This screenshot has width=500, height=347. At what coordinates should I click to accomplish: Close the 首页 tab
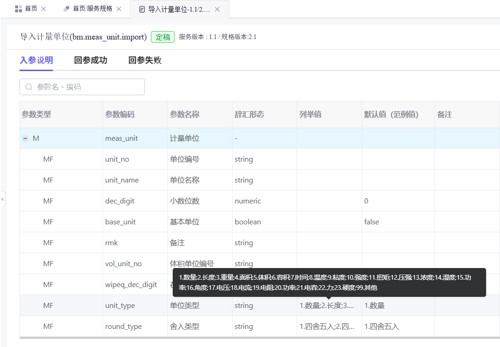click(x=44, y=9)
